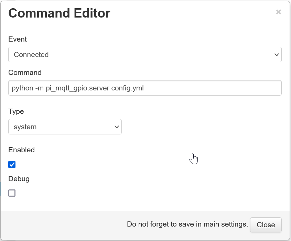Click the -m flag in the command field
This screenshot has height=241, width=291.
pyautogui.click(x=40, y=88)
